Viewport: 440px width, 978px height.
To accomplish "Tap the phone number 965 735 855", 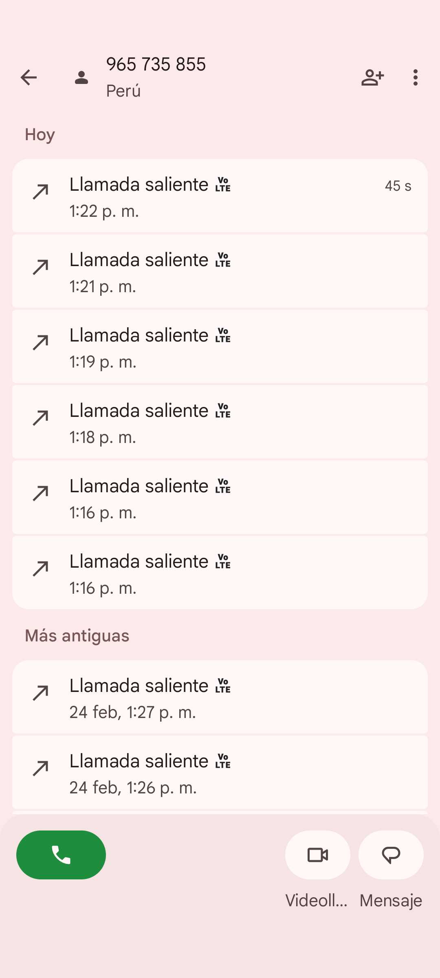I will [x=156, y=64].
